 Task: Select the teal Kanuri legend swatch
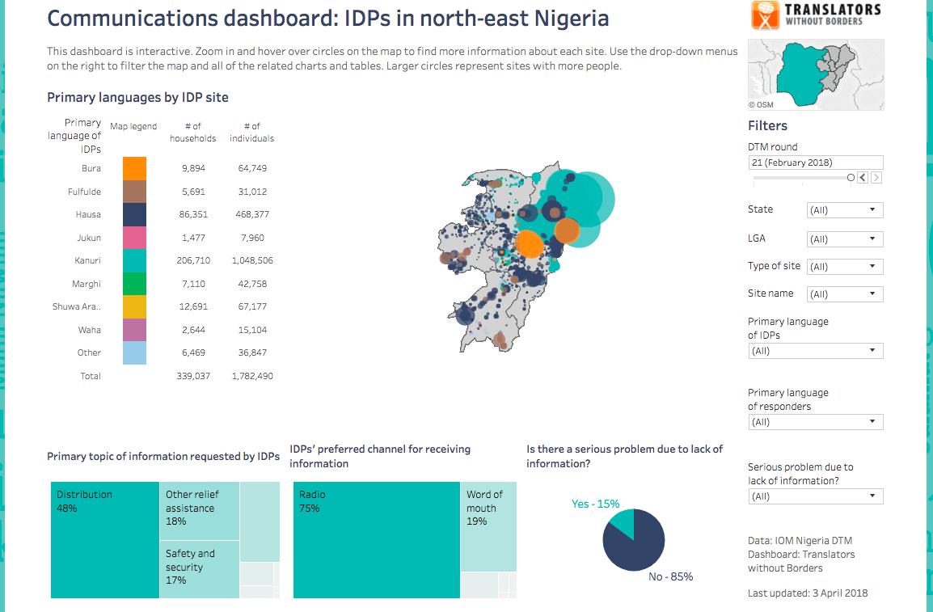click(134, 260)
